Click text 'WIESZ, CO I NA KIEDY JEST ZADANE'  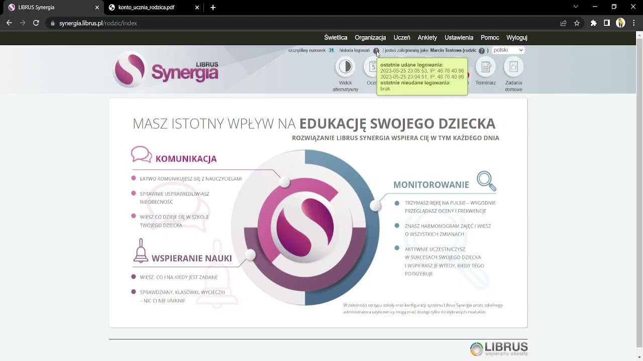click(x=178, y=277)
